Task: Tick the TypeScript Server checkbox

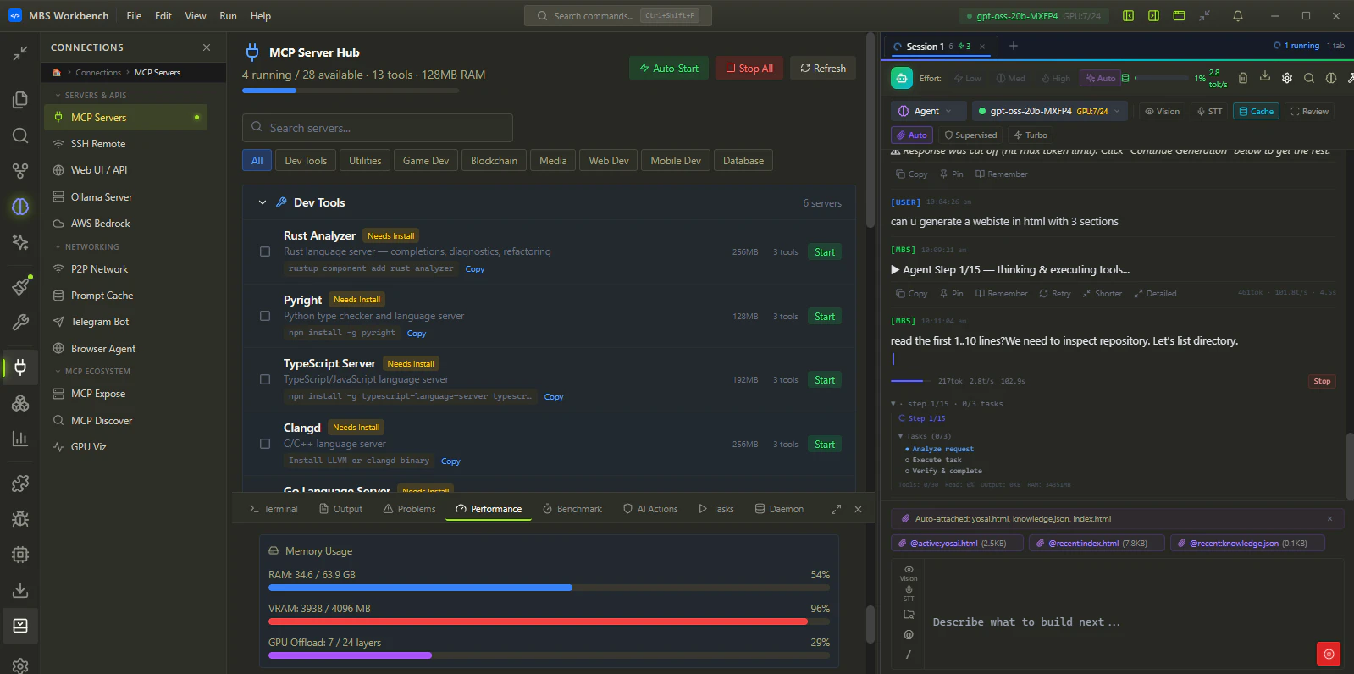Action: tap(265, 379)
